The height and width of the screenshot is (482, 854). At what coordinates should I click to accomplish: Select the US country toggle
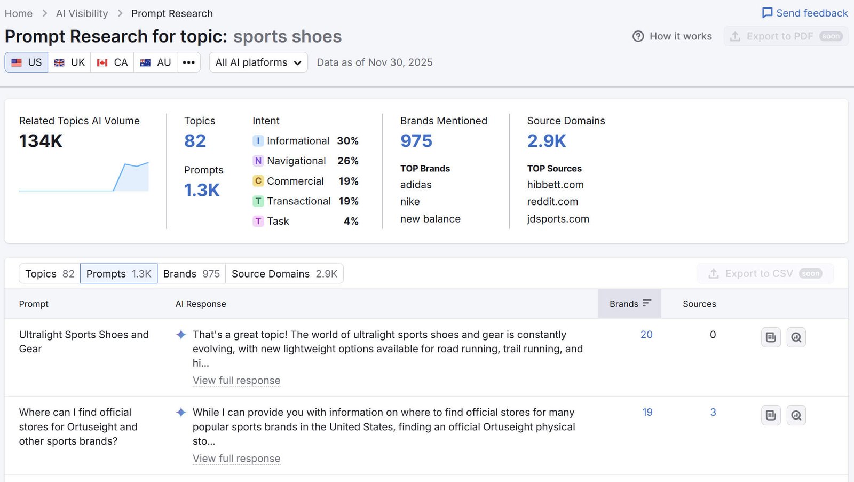[x=27, y=62]
